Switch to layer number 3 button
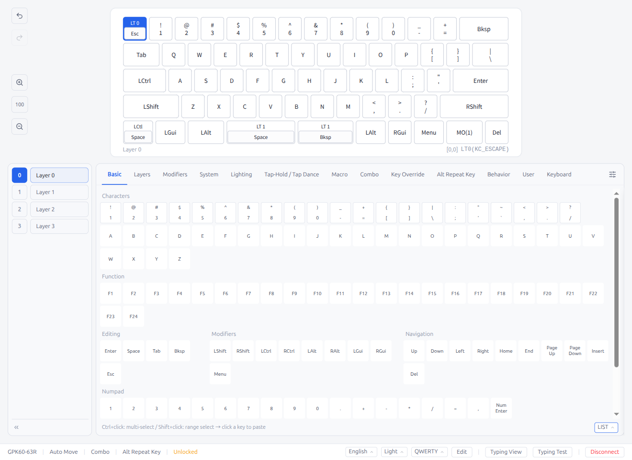 click(x=20, y=226)
